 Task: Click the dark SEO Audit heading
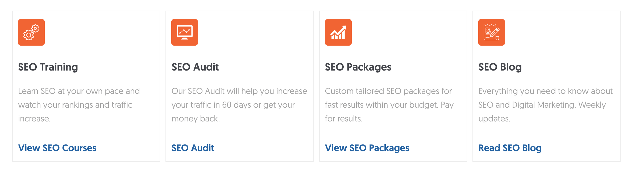(195, 67)
